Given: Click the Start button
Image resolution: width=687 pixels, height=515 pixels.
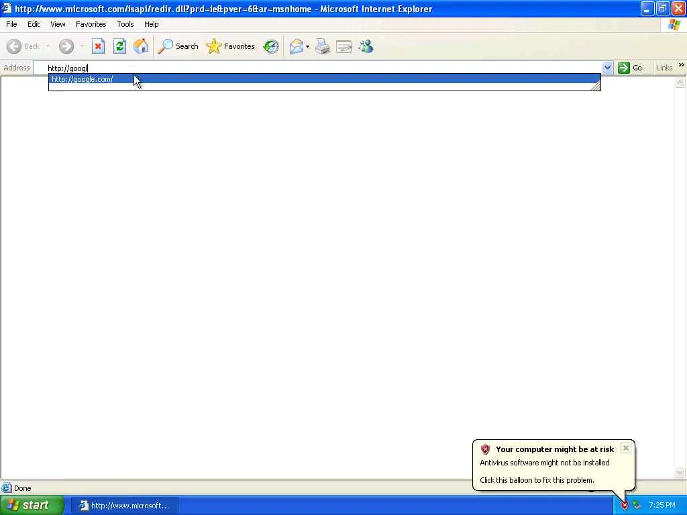Looking at the screenshot, I should tap(32, 506).
